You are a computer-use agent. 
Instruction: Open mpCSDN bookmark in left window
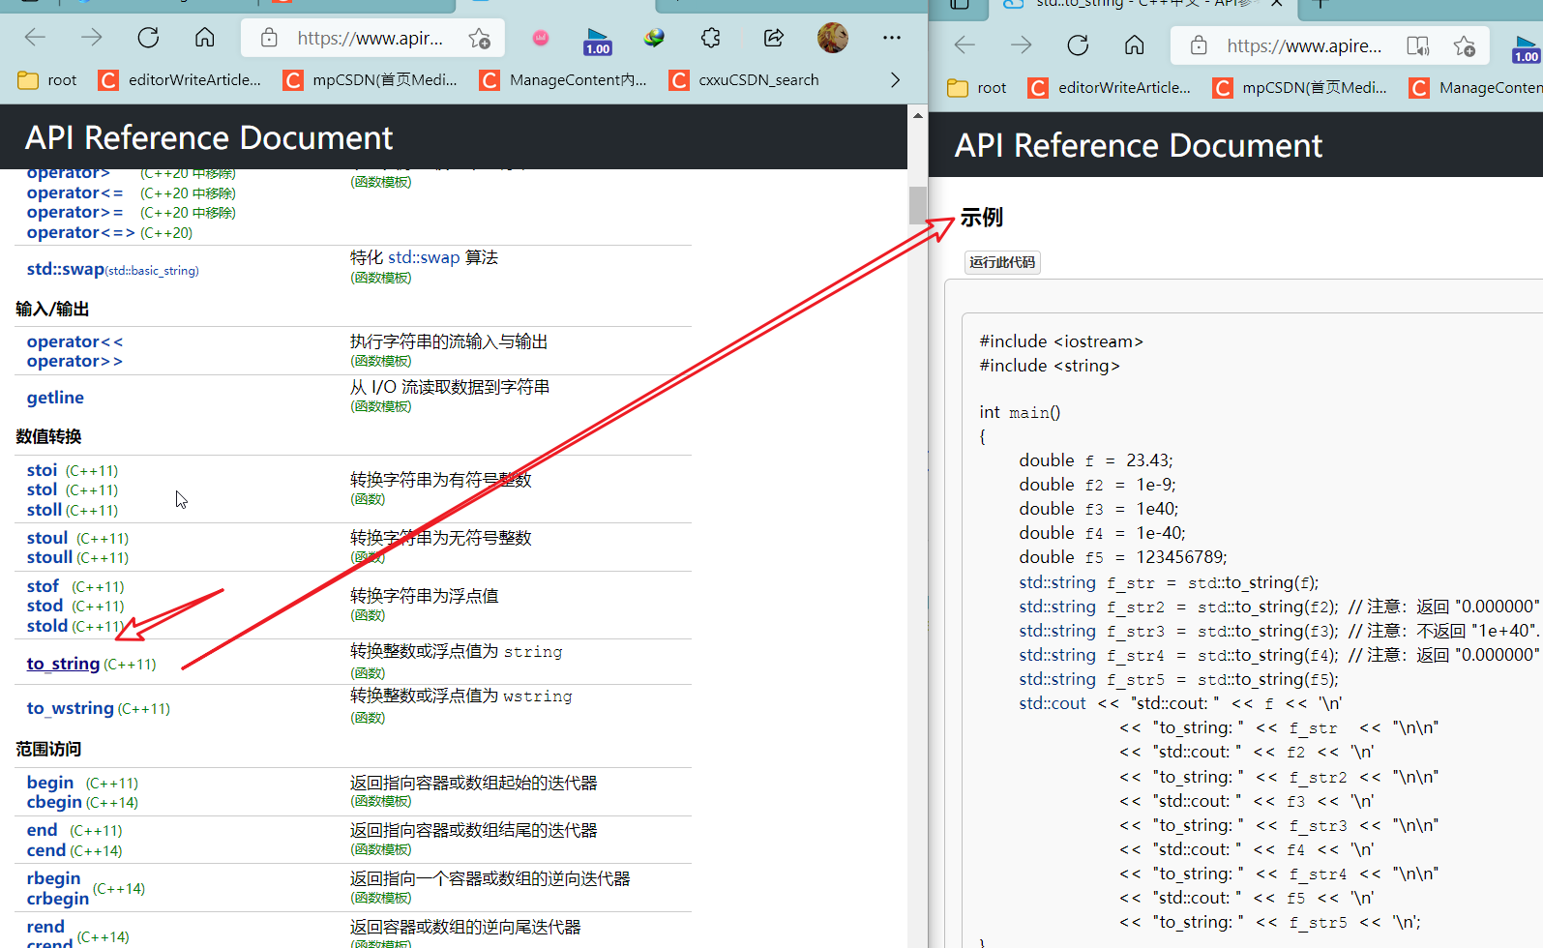coord(371,80)
